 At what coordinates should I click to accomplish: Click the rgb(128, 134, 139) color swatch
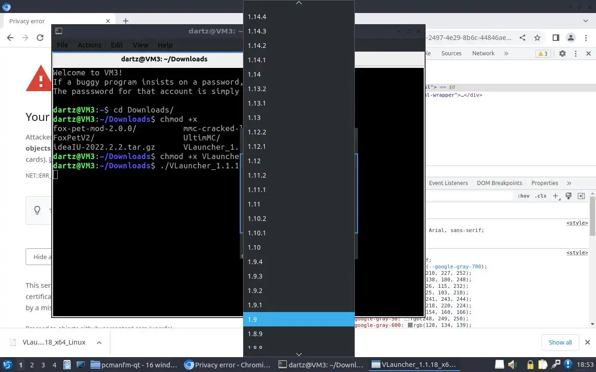tap(410, 325)
